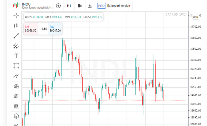Click the 38830.00 price axis label
The image size is (207, 126).
click(x=196, y=124)
